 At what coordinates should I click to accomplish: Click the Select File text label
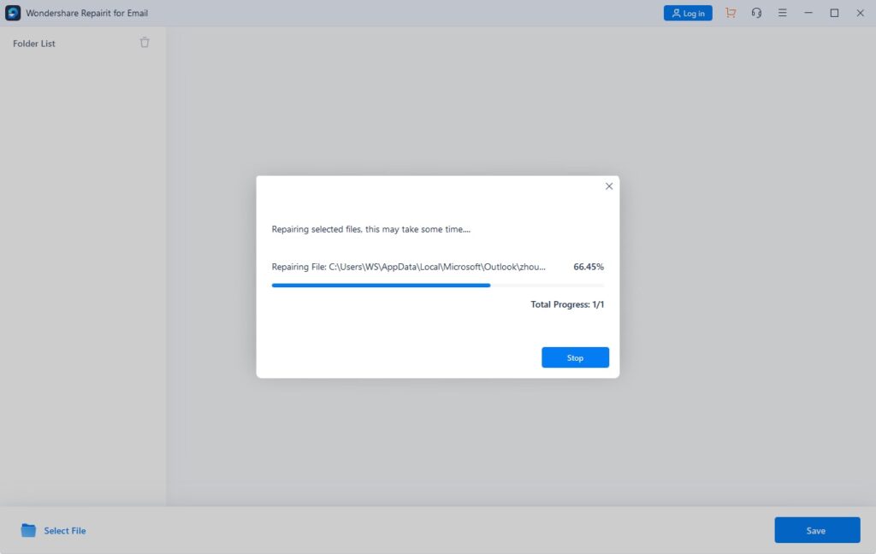coord(65,531)
